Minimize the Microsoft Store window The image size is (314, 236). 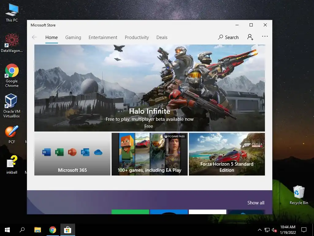[x=237, y=25]
